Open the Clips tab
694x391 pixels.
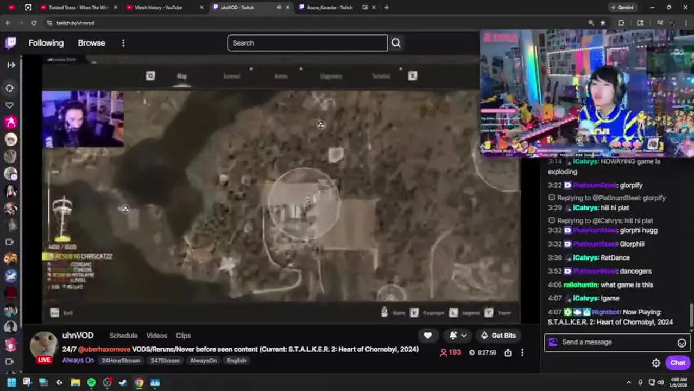pyautogui.click(x=183, y=336)
